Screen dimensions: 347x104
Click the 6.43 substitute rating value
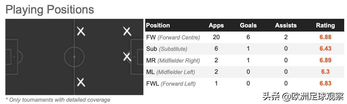point(325,49)
